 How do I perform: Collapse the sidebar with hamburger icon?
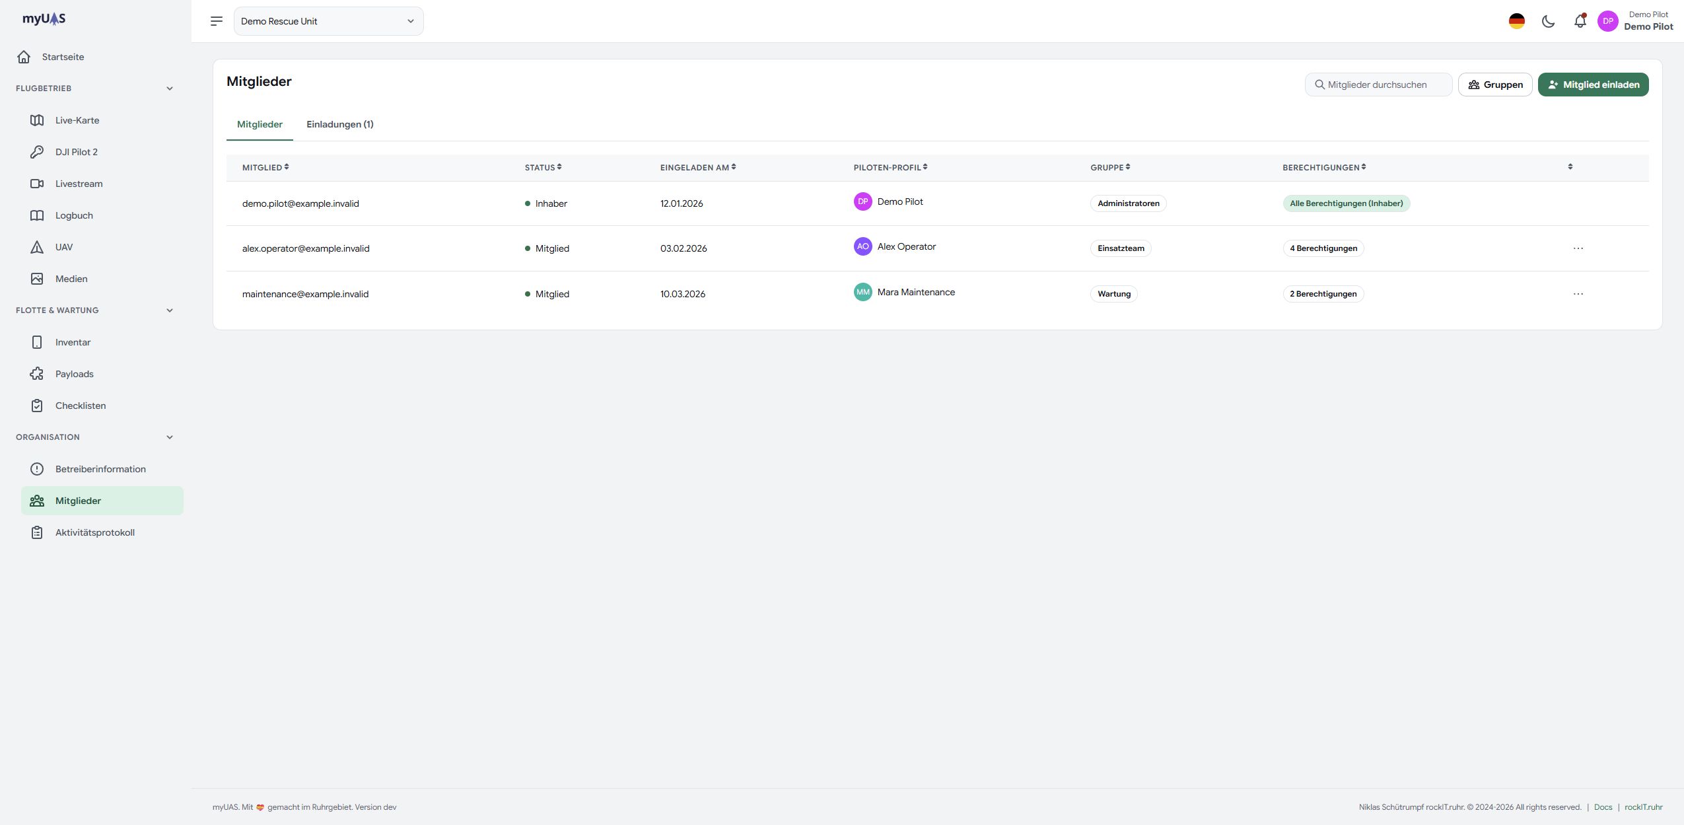coord(217,21)
